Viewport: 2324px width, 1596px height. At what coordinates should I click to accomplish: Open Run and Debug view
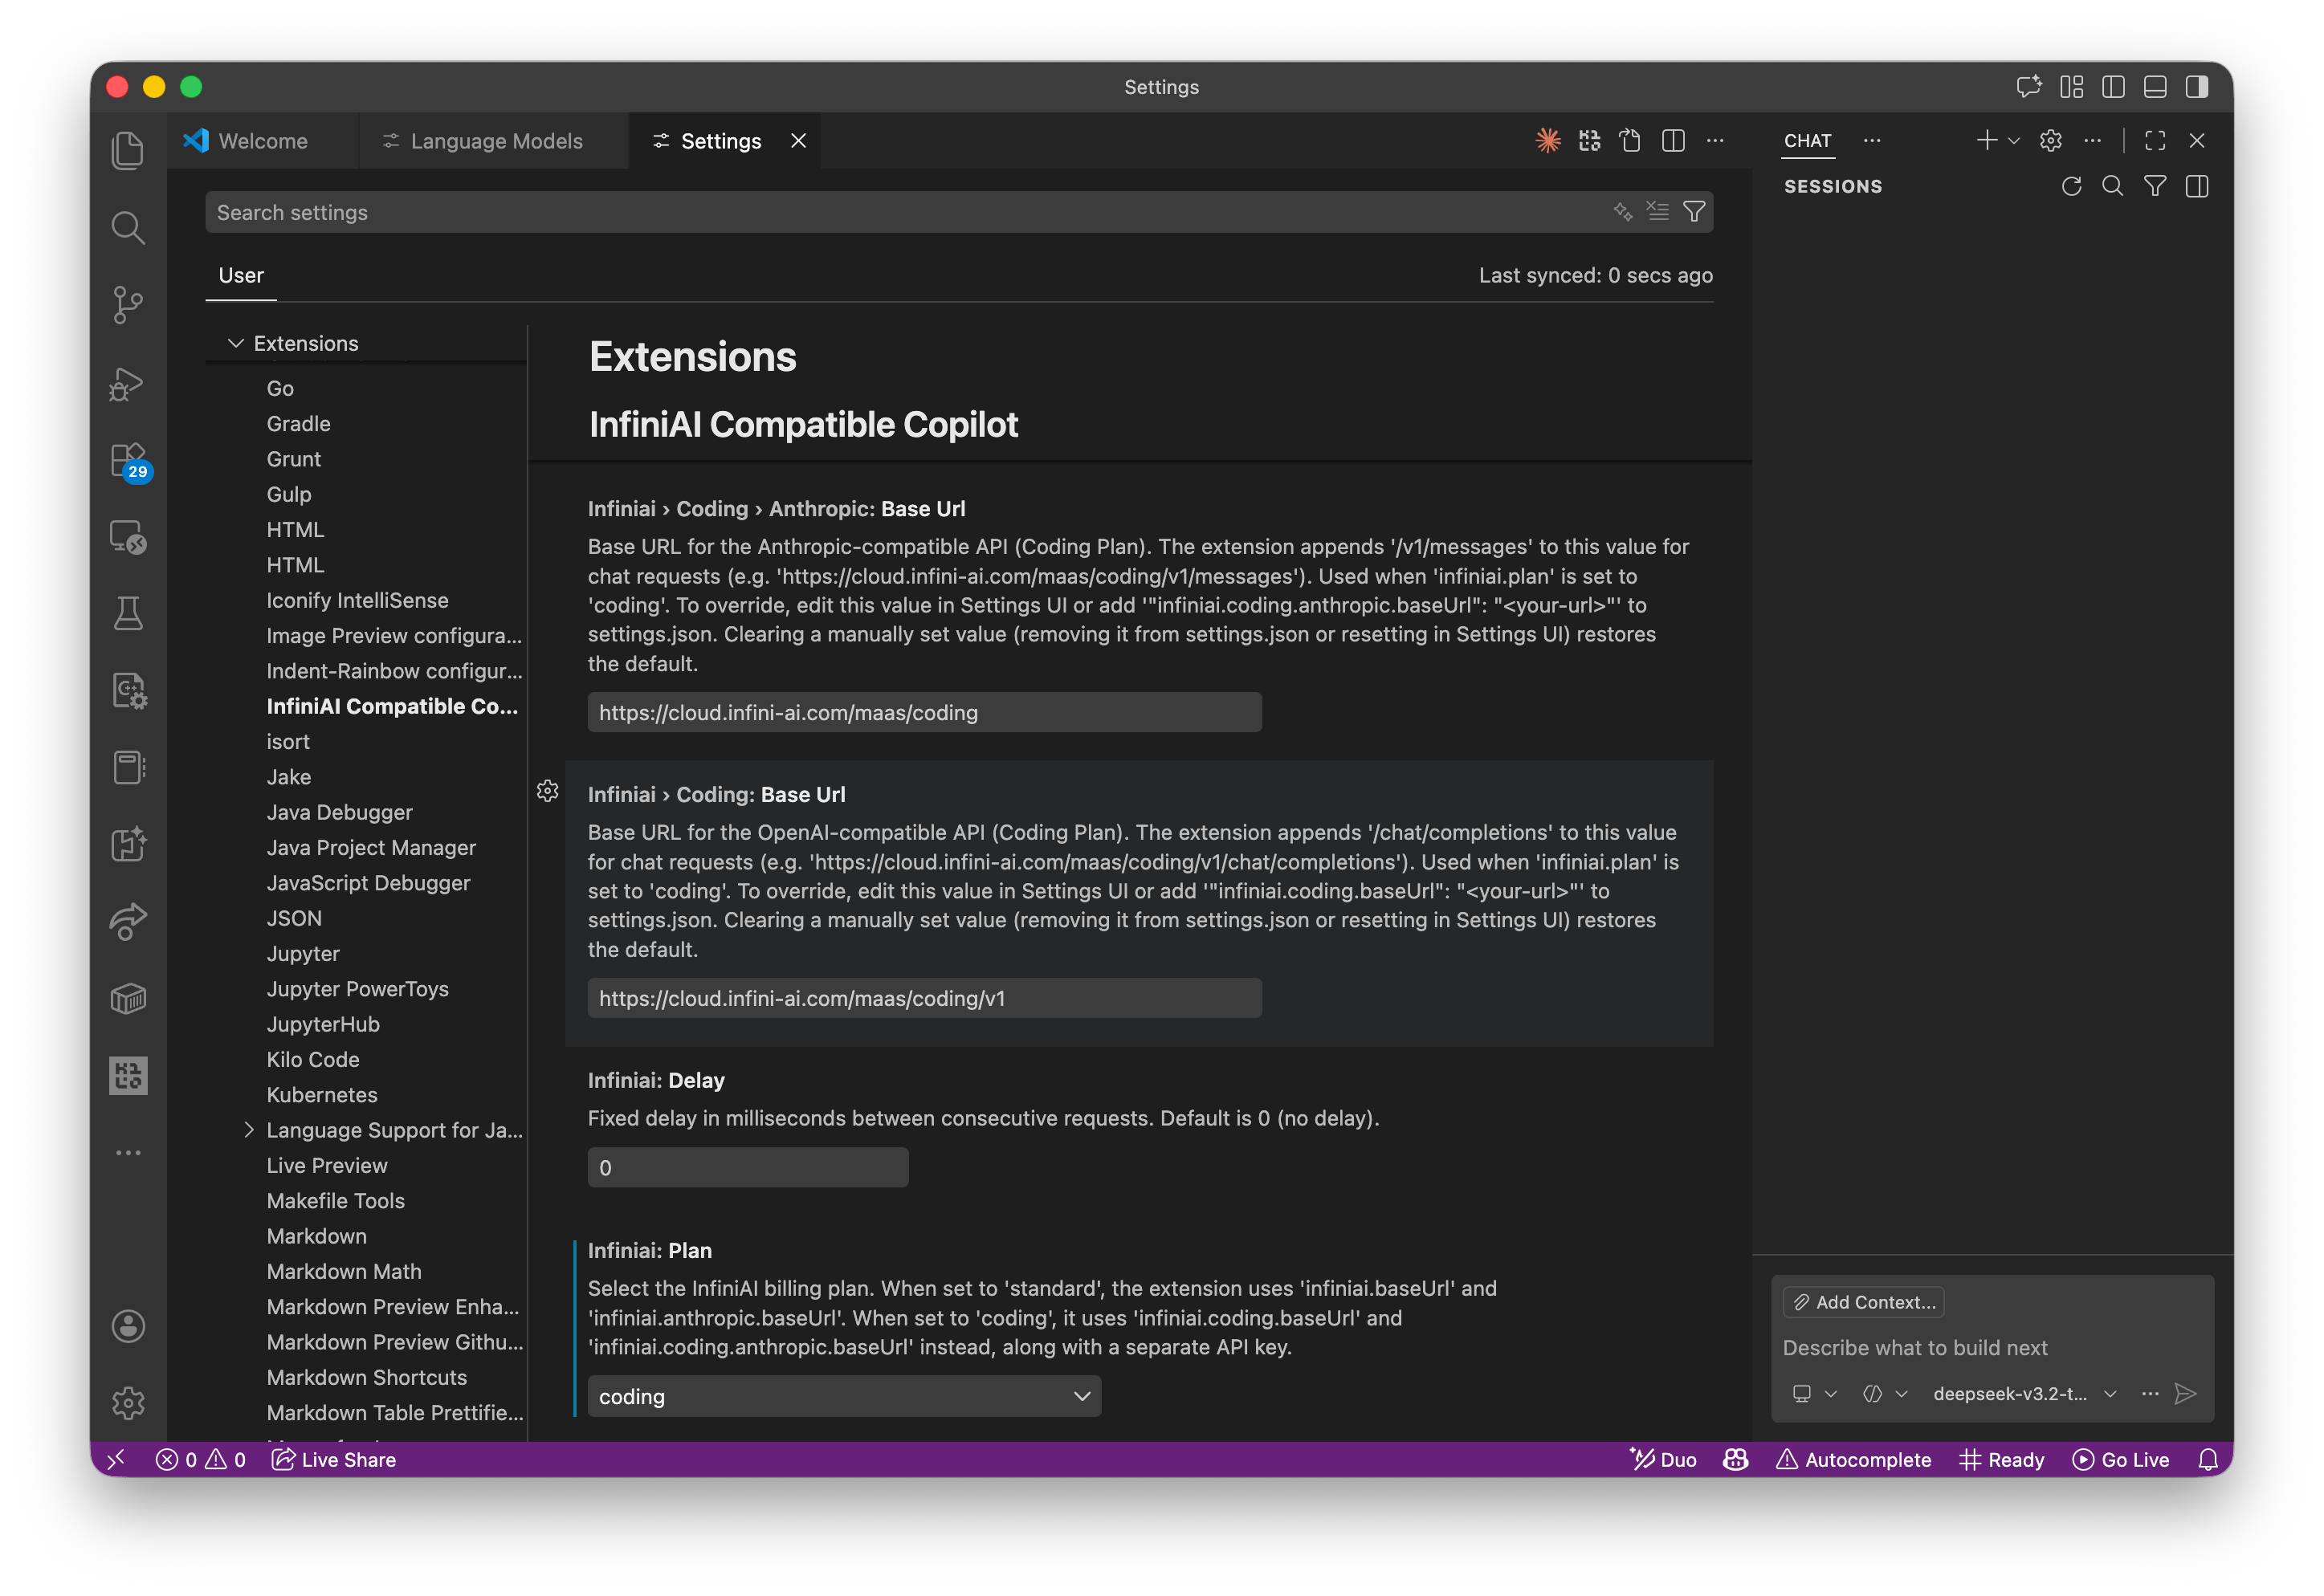point(128,383)
